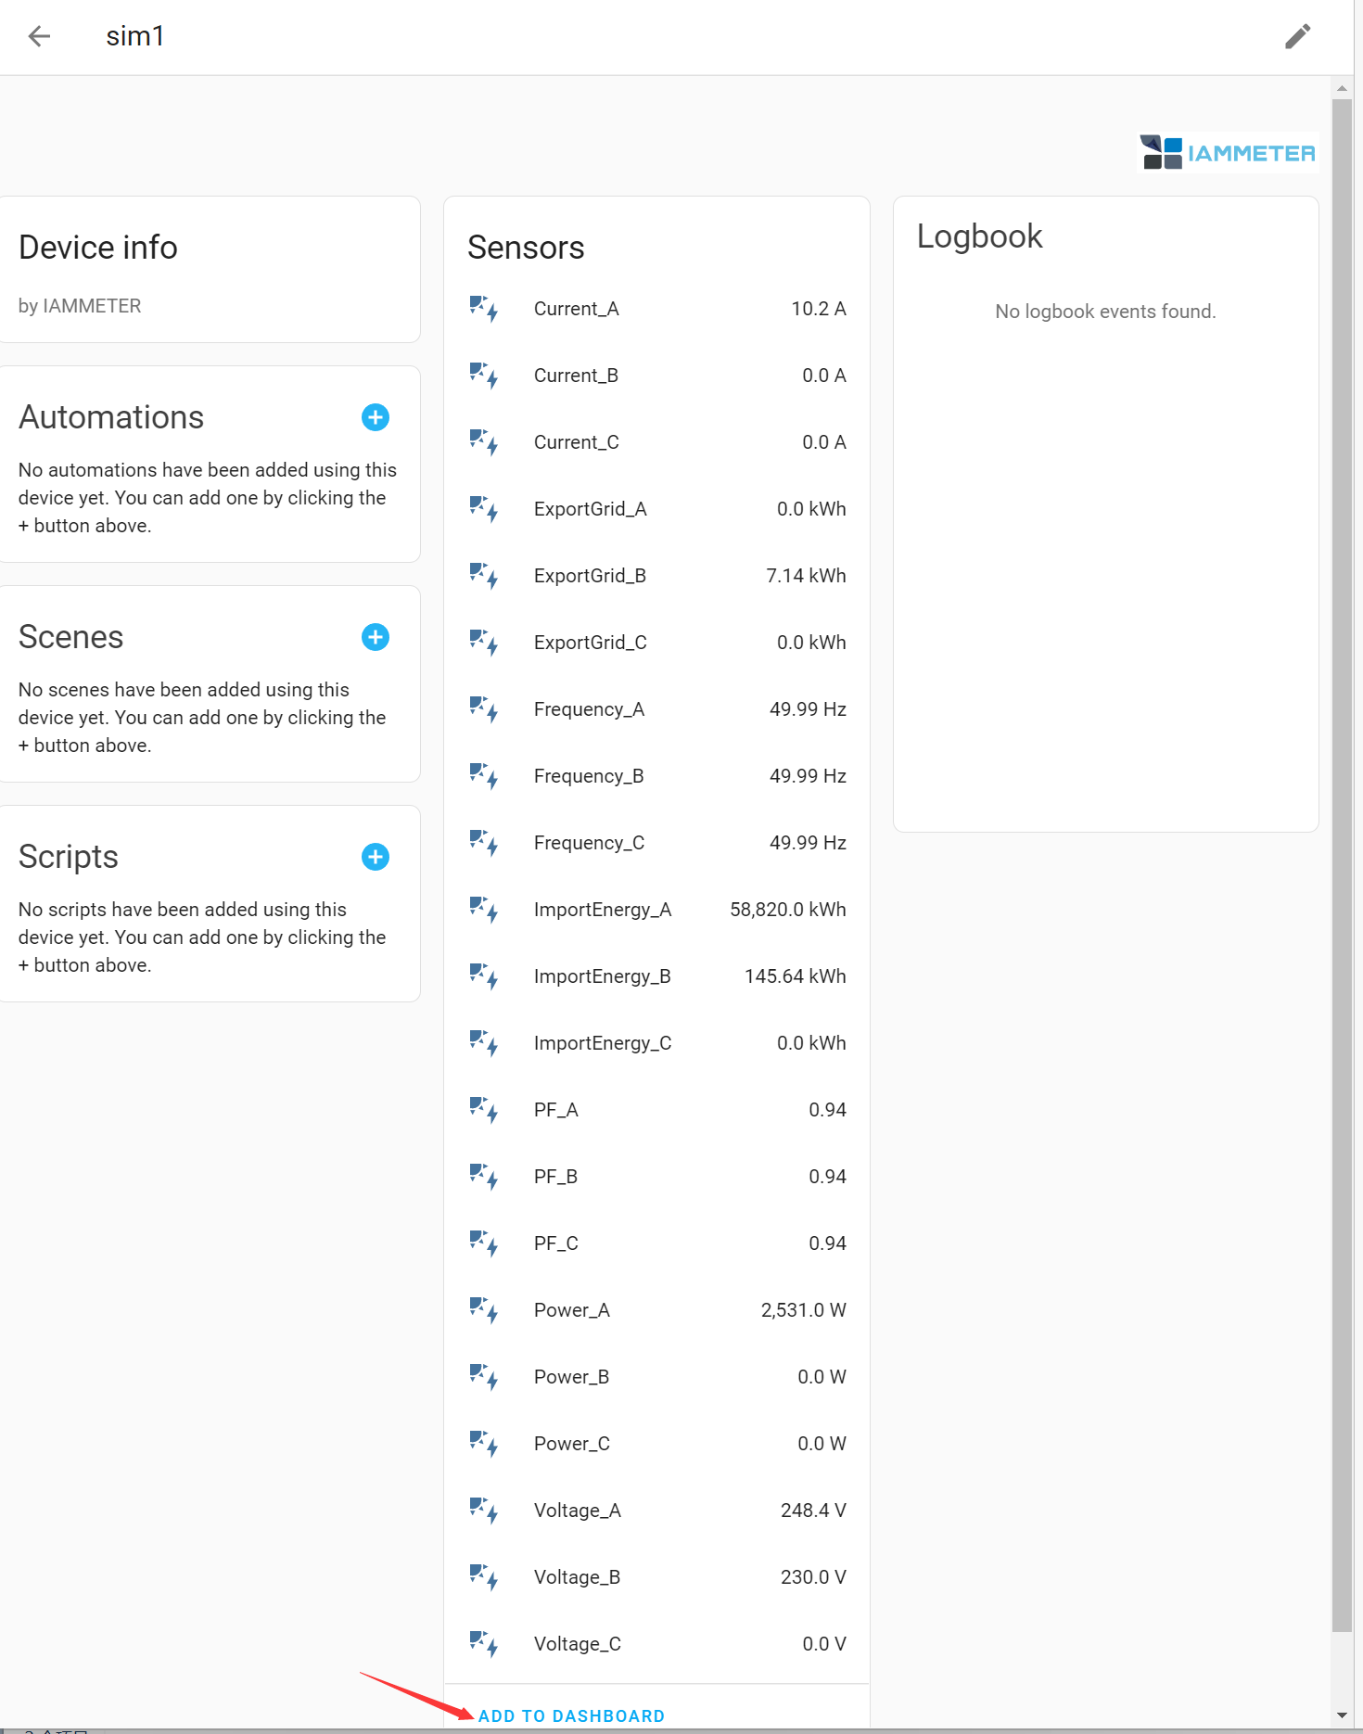This screenshot has width=1363, height=1734.
Task: Click the Voltage_A 248.4 V reading
Action: 812,1511
